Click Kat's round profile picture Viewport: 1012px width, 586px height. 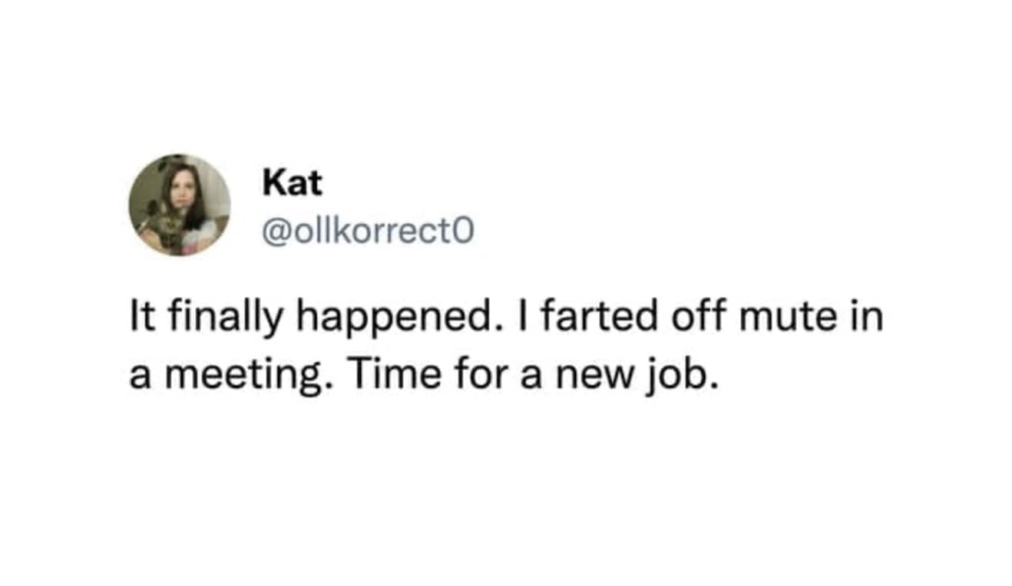click(179, 204)
